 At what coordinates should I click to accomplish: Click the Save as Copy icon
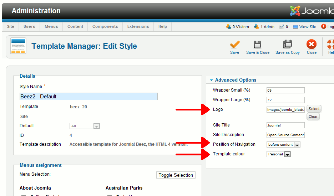point(287,45)
